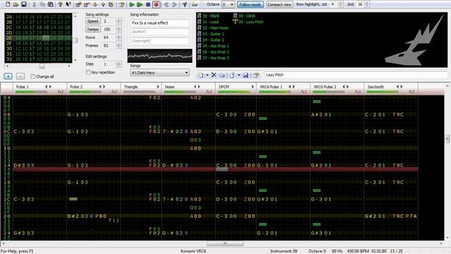Screen dimensions: 451x254
Task: Stop playback with the blue square button
Action: point(148,4)
